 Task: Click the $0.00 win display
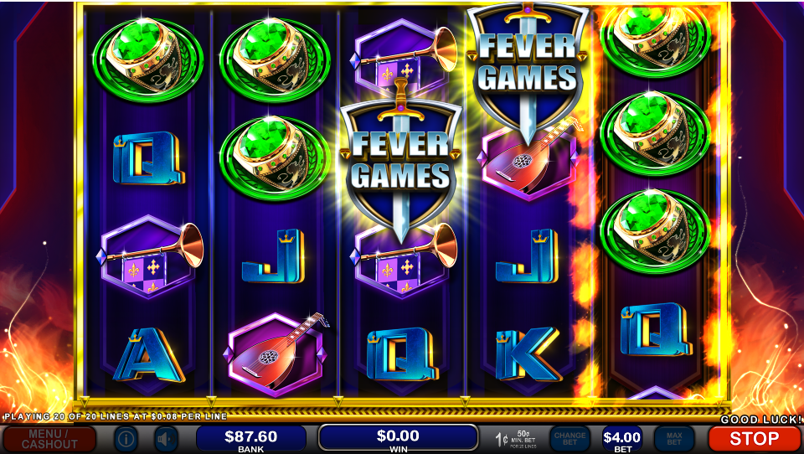tap(399, 438)
